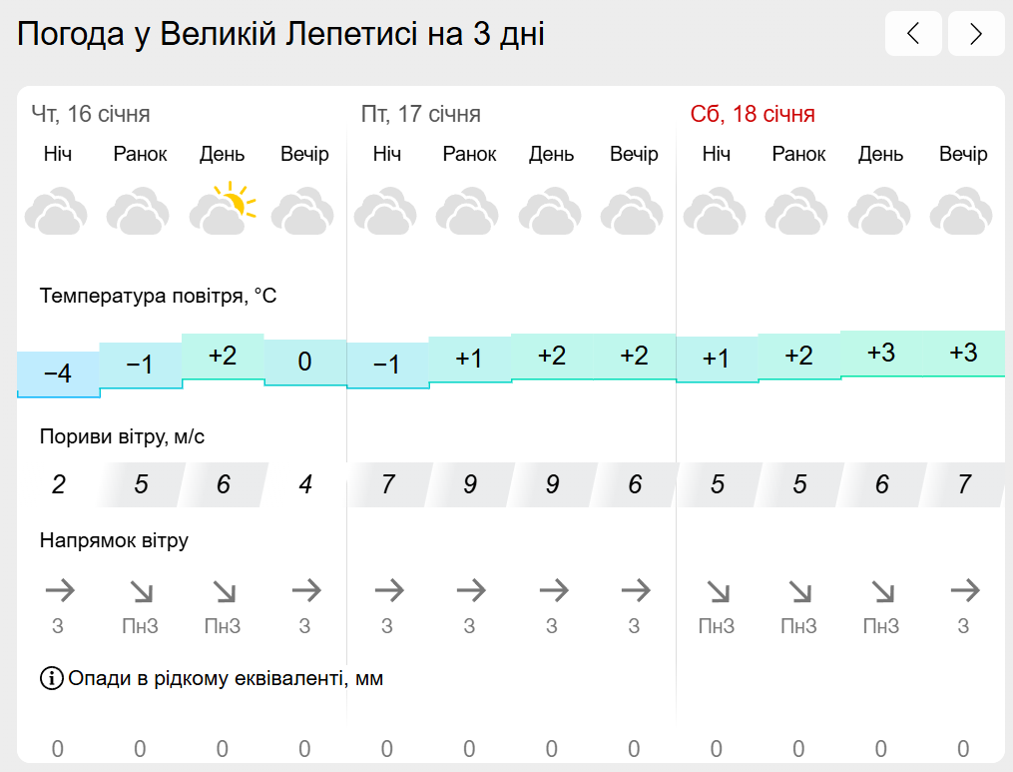
Task: Click the wind gust value 9 Friday morning
Action: coord(470,484)
